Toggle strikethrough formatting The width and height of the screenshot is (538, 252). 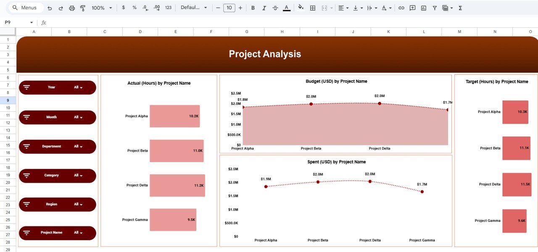[x=275, y=8]
